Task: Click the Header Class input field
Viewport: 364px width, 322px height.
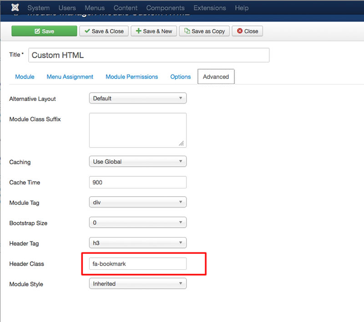Action: 137,263
